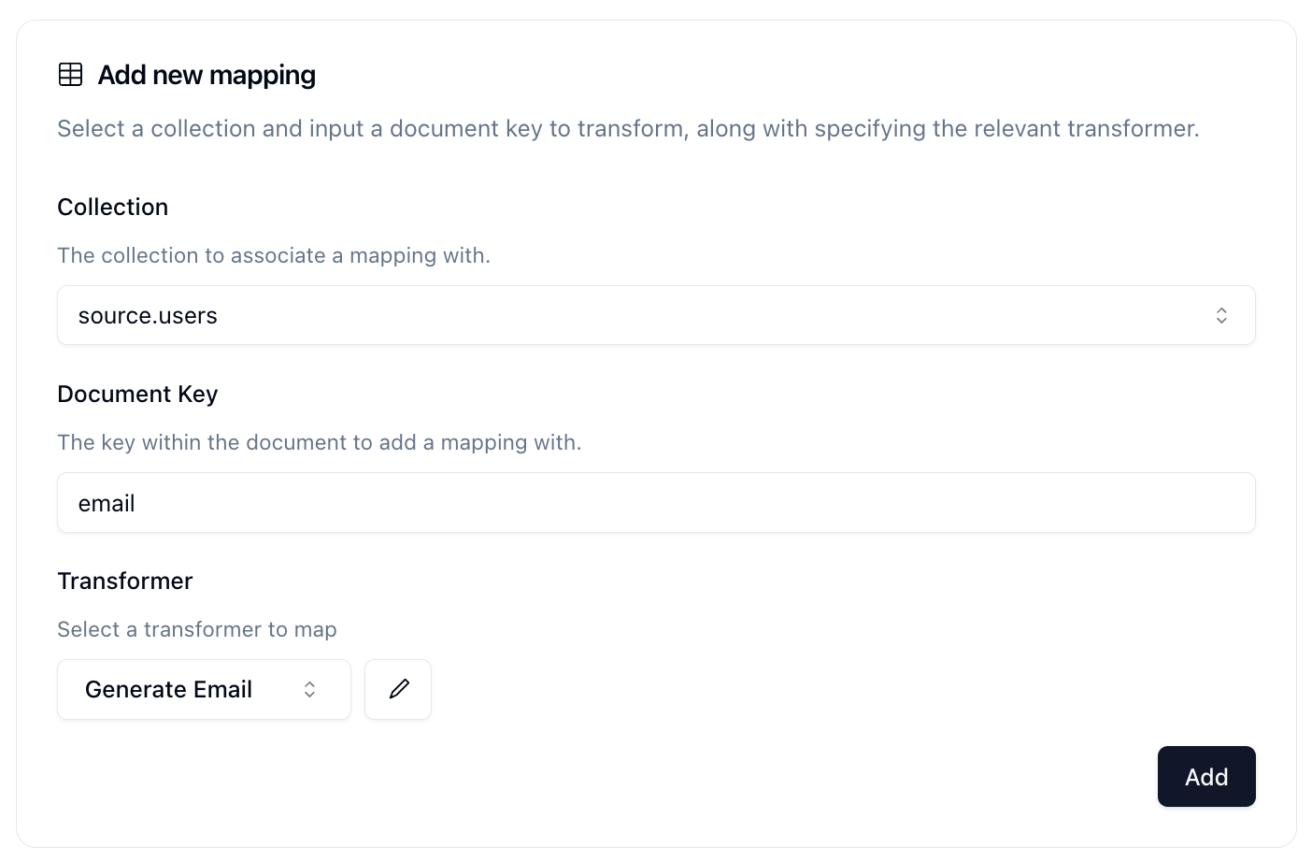Click the Collection field label
This screenshot has height=862, width=1312.
pyautogui.click(x=113, y=208)
